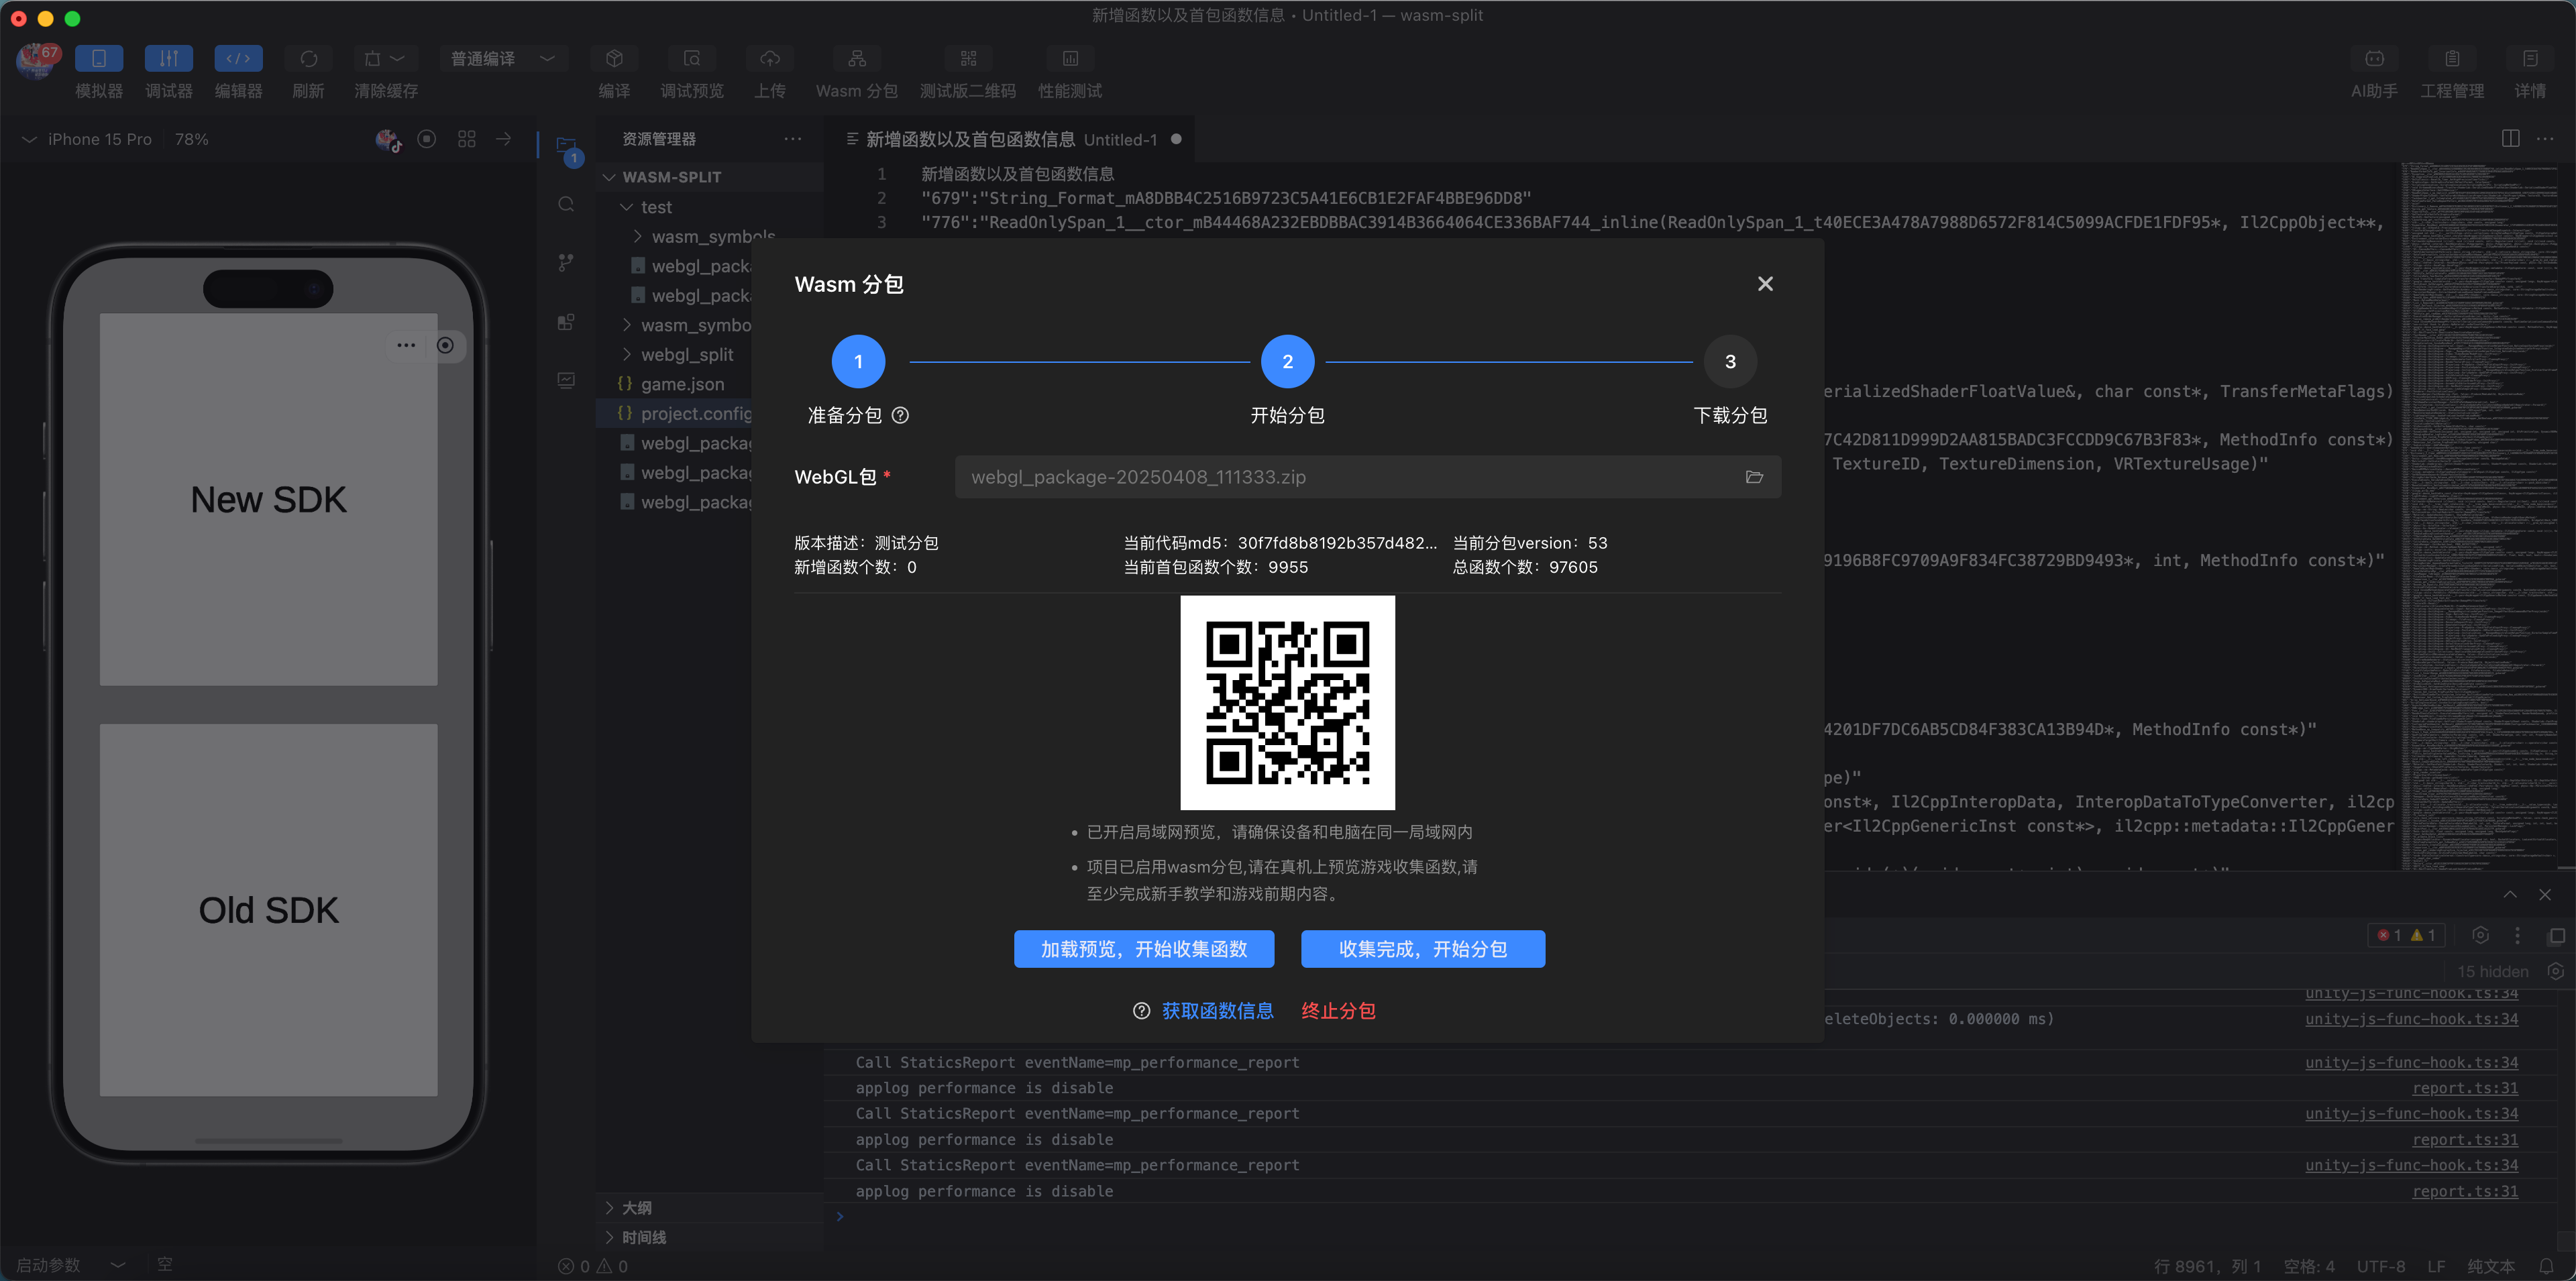
Task: Click the console errors and warnings badge
Action: coord(2406,936)
